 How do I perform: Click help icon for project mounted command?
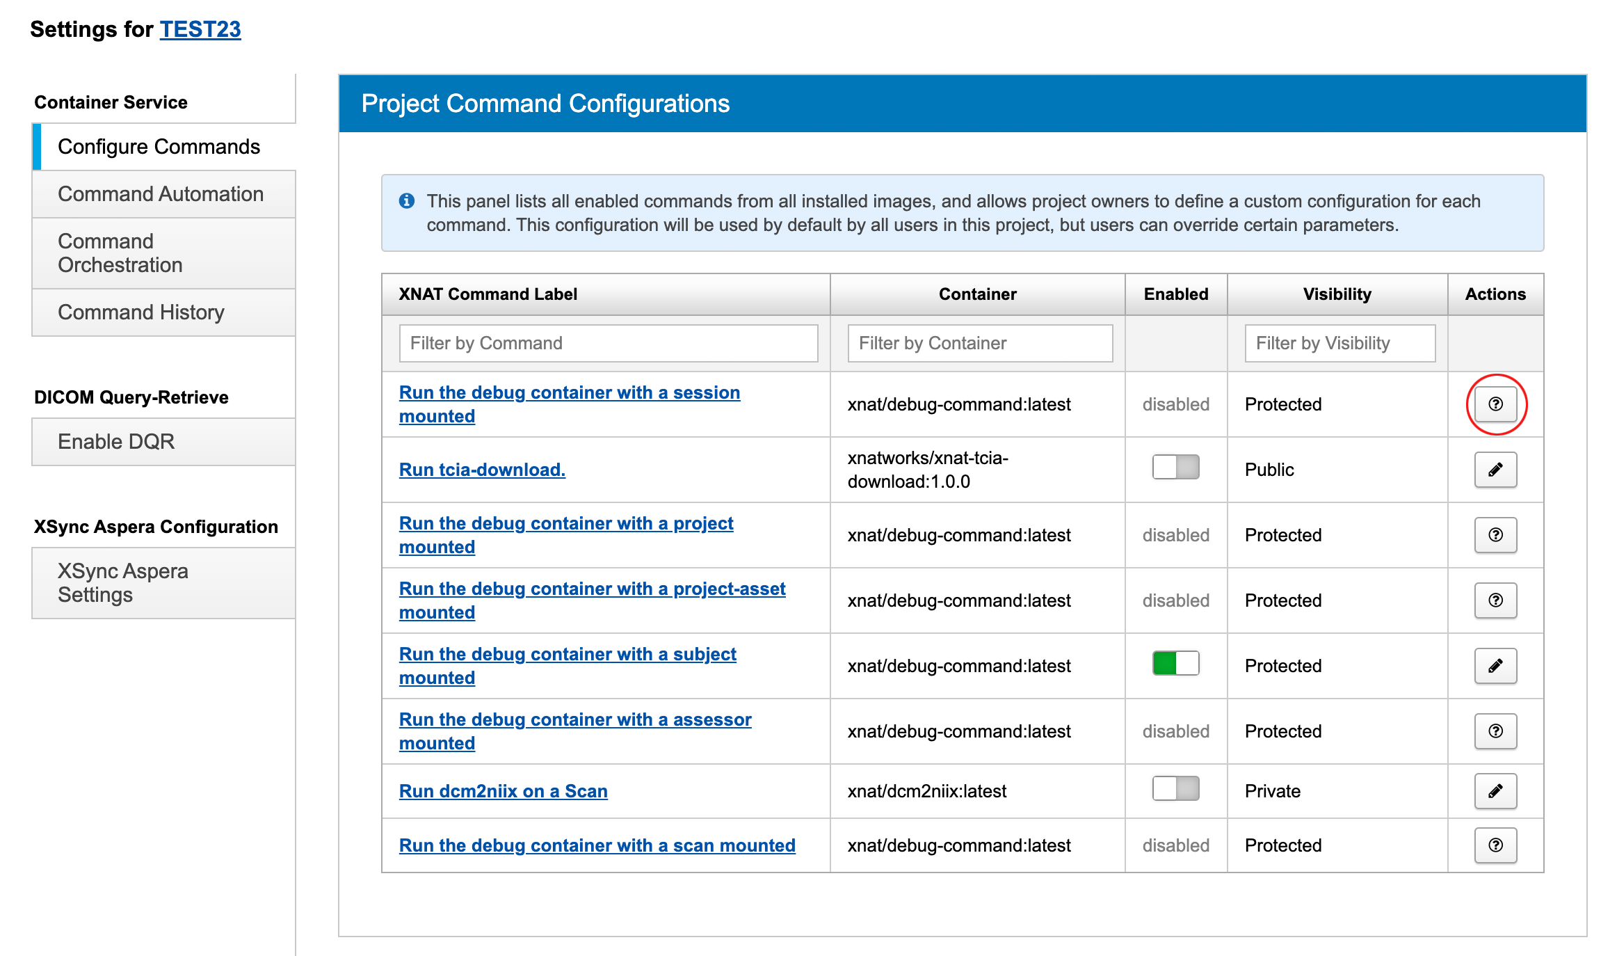click(x=1495, y=535)
